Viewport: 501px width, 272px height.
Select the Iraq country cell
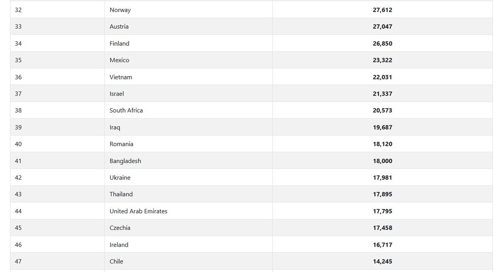115,127
